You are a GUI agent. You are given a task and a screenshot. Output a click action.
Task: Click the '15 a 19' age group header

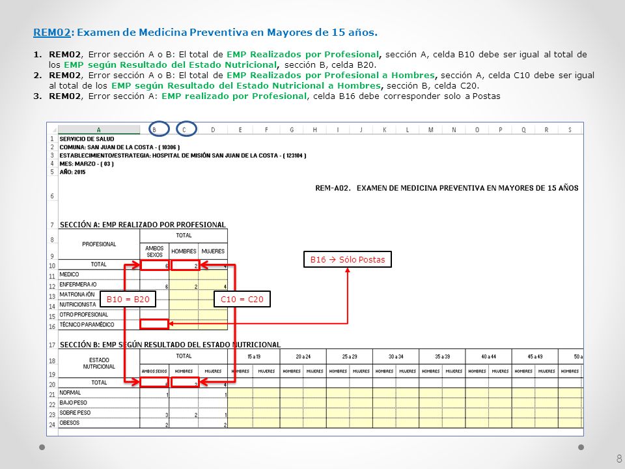[254, 356]
